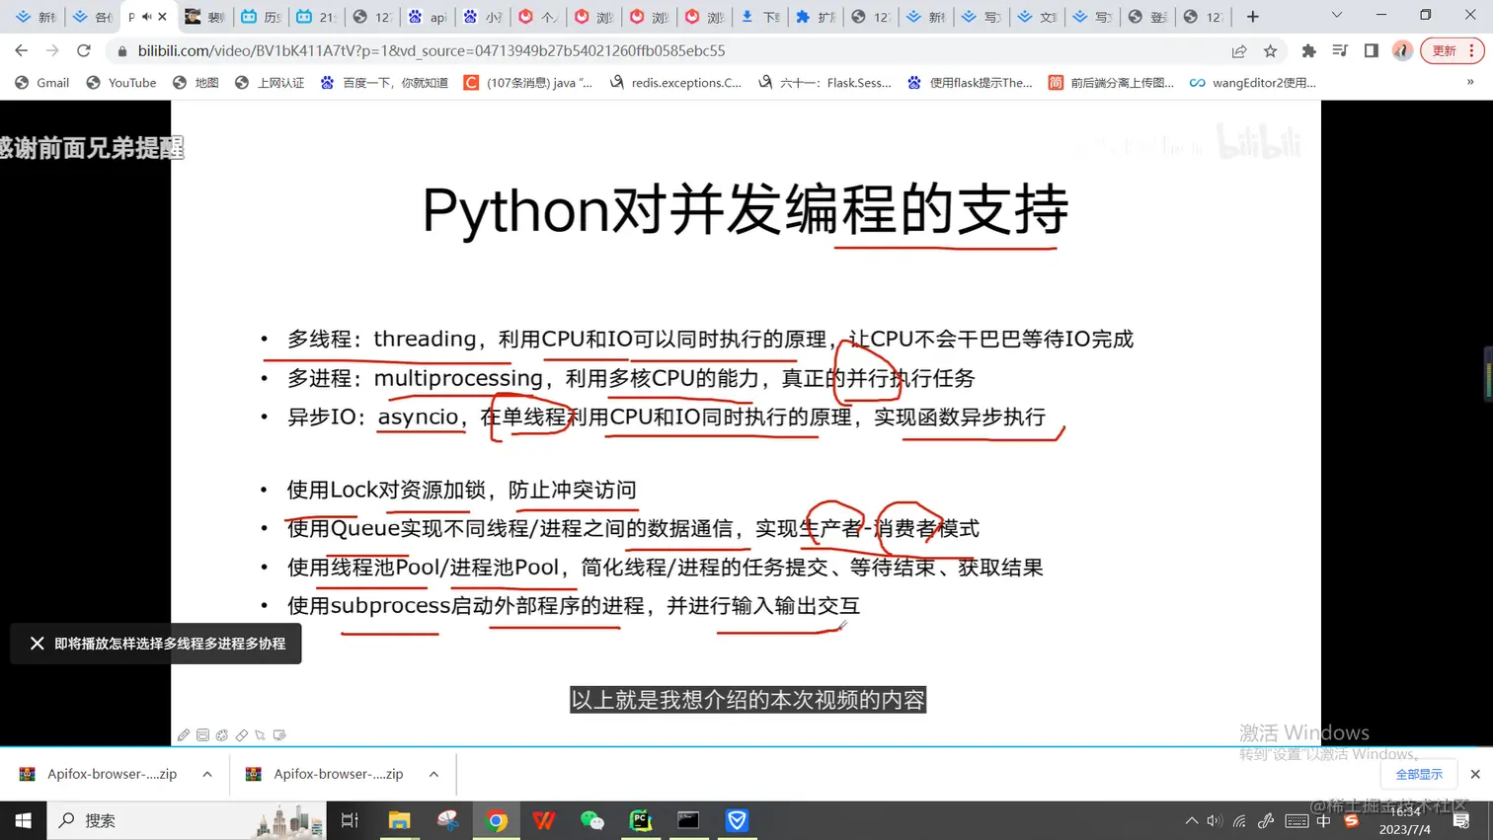Viewport: 1493px width, 840px height.
Task: Open Task View on the taskbar
Action: 350,820
